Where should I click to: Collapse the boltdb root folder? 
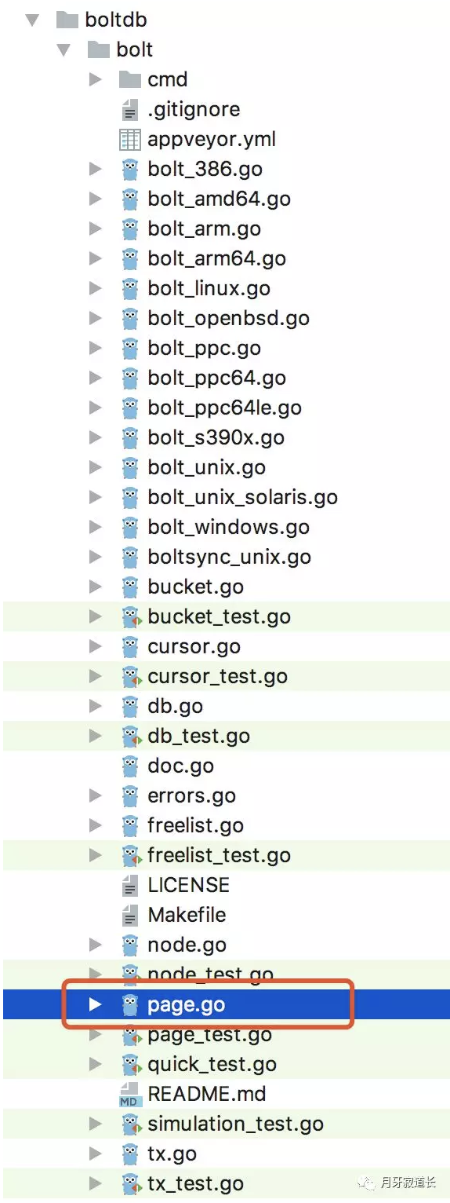(x=32, y=20)
